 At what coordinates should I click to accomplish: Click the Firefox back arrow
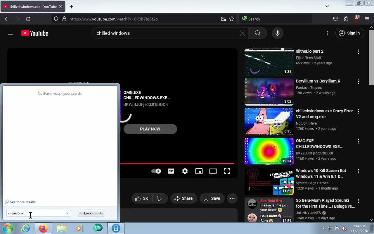7,19
